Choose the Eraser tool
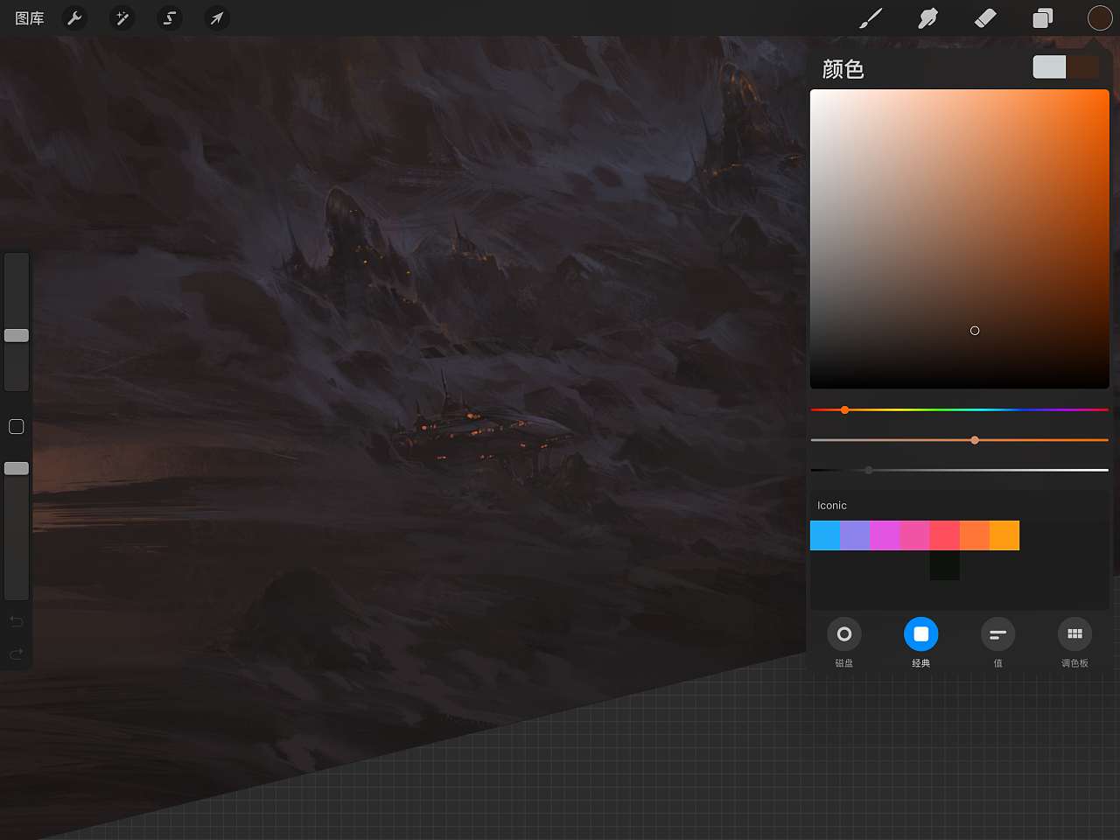Screen dimensions: 1120x840 click(985, 18)
